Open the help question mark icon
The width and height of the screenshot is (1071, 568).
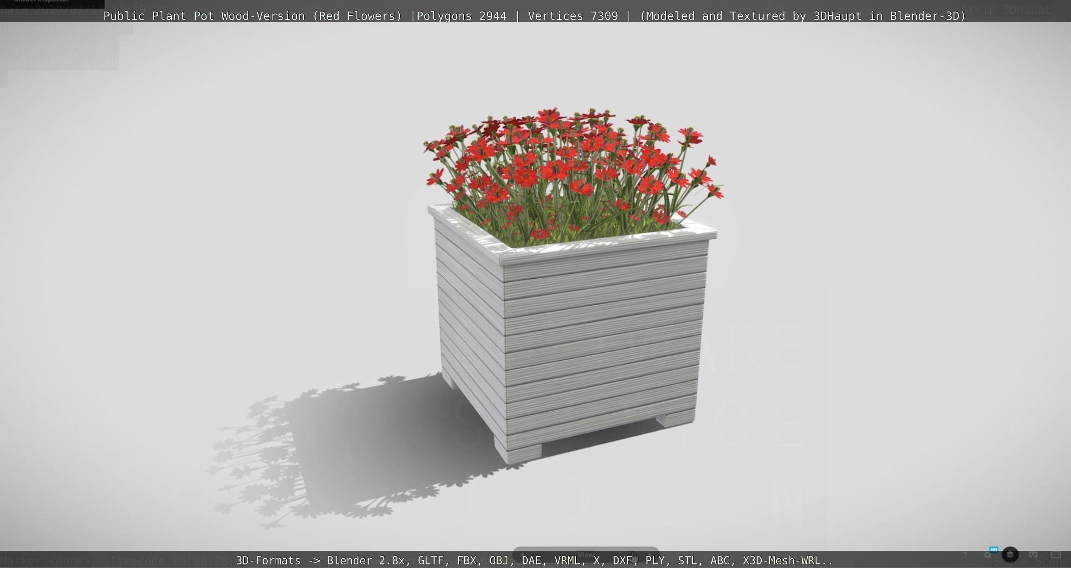point(965,555)
